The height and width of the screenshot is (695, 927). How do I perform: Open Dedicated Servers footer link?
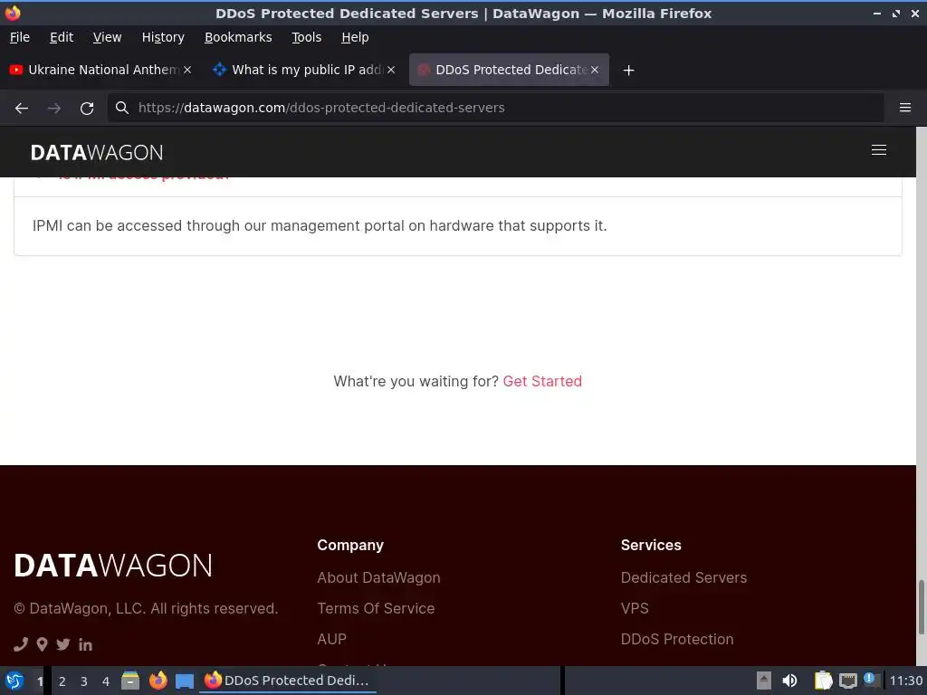tap(683, 577)
